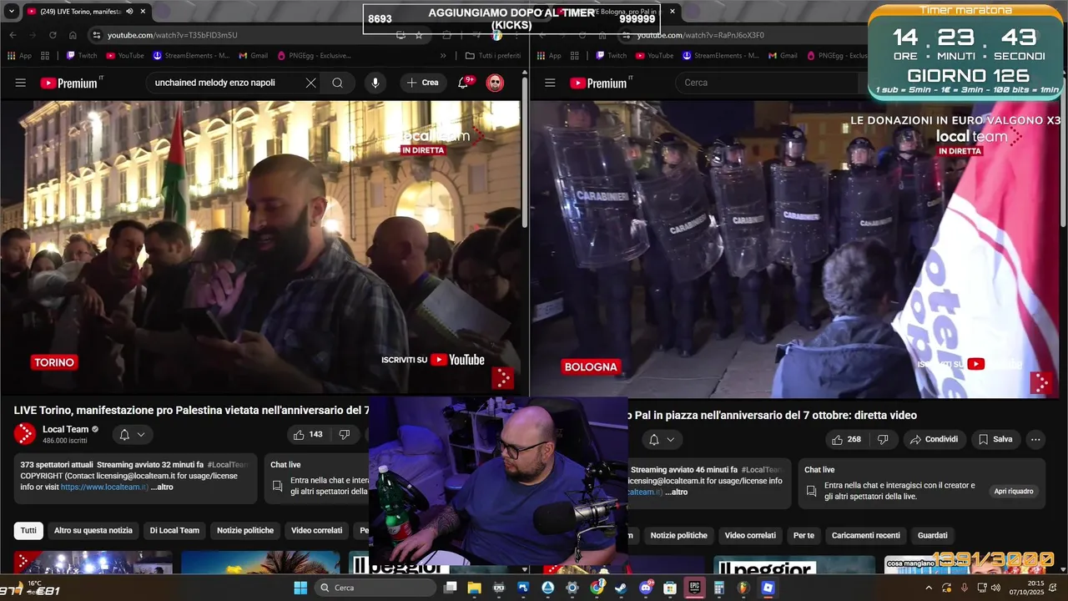Start voice search with the microphone icon
The height and width of the screenshot is (601, 1068).
(375, 83)
